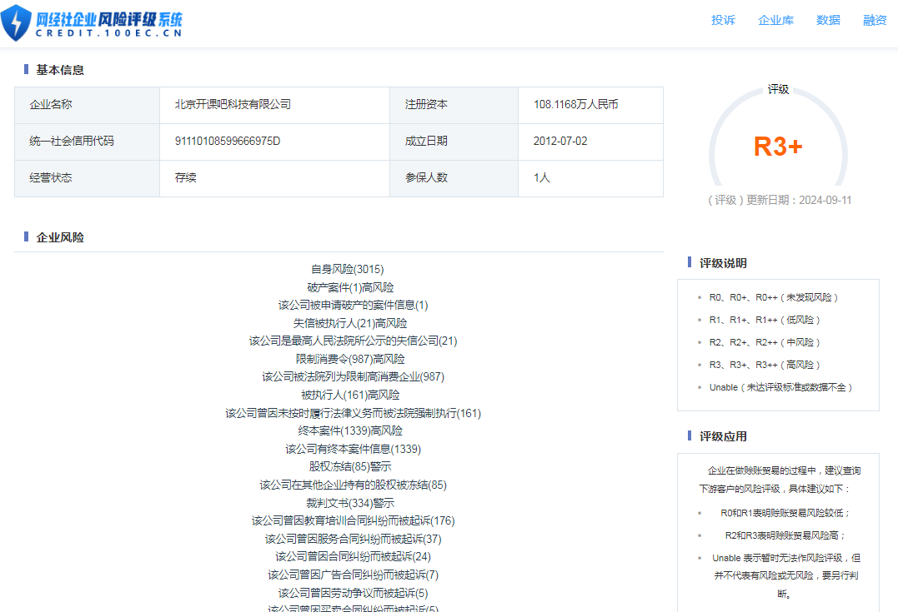Screen dimensions: 898x612
Task: Click the 自身风险(3015) heading
Action: coord(347,269)
